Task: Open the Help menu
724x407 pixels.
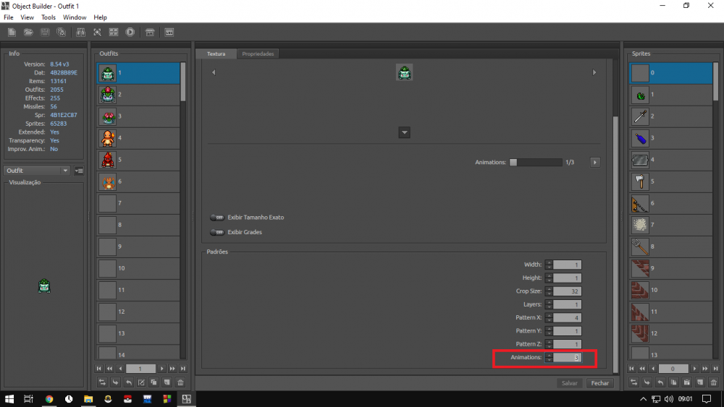Action: 100,17
